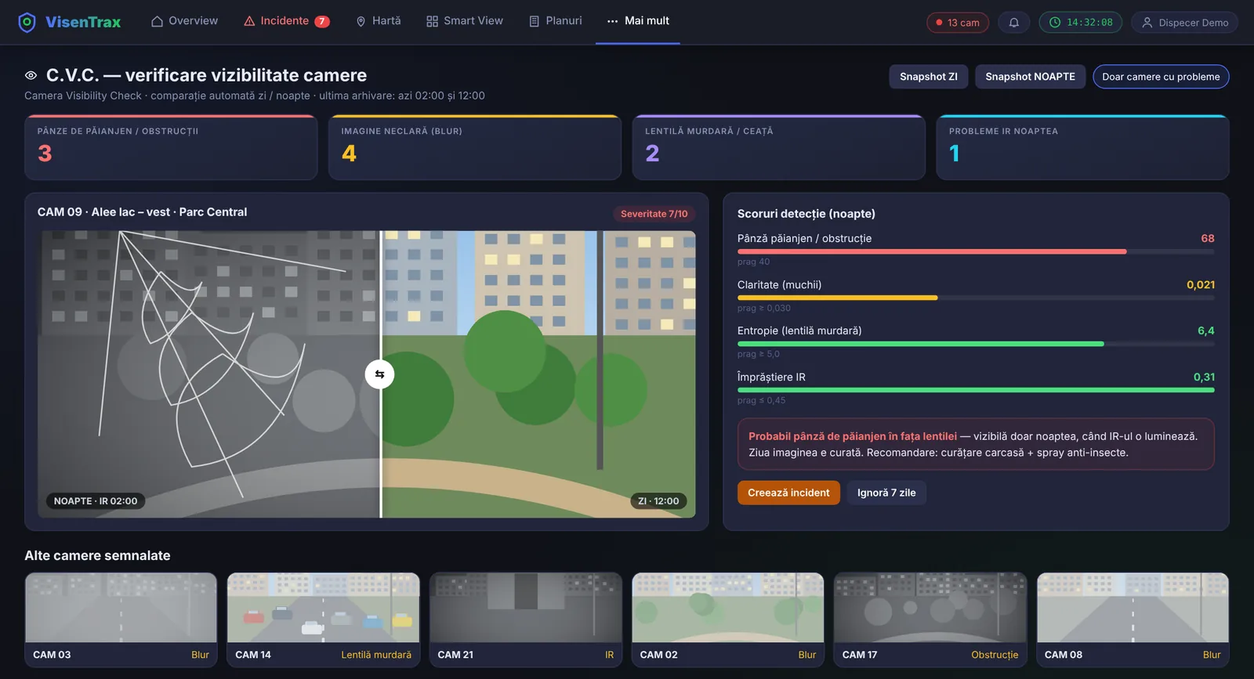Click the Pânză păianjen score bar
Viewport: 1254px width, 679px height.
click(x=976, y=251)
